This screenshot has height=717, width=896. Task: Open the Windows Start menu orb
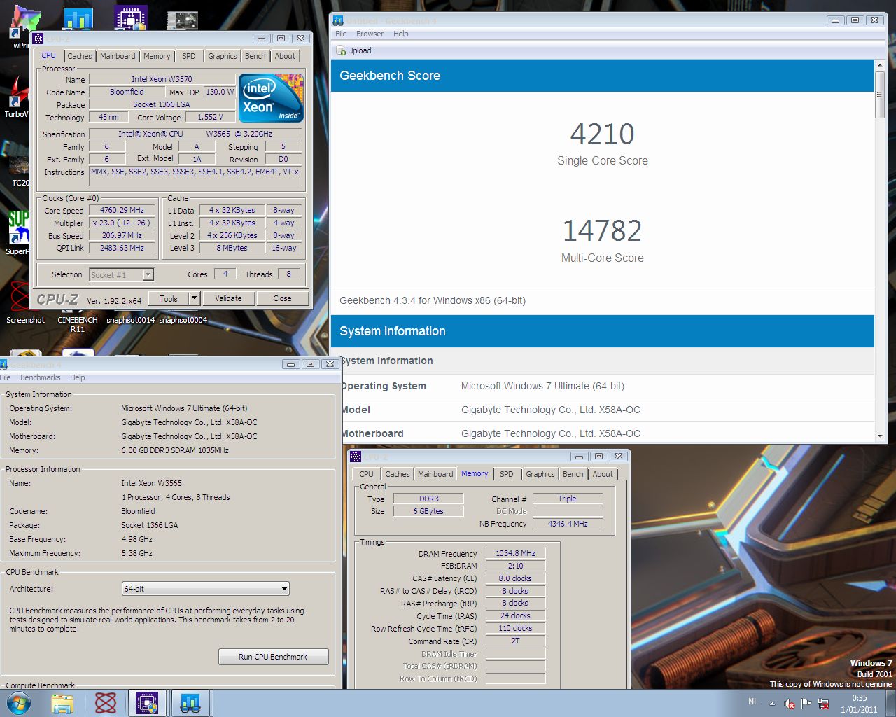(x=18, y=703)
